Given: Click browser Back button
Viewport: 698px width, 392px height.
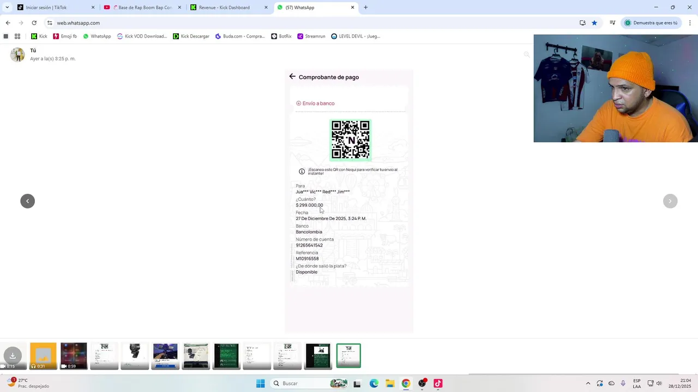Looking at the screenshot, I should (x=8, y=23).
